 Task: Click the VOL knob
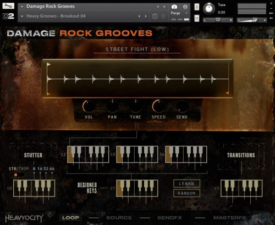[89, 106]
